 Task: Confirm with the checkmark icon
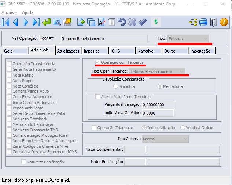[143, 22]
